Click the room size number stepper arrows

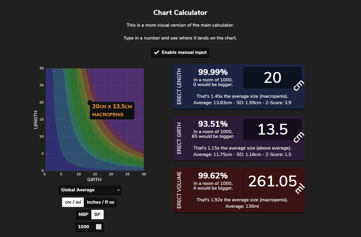(99, 227)
